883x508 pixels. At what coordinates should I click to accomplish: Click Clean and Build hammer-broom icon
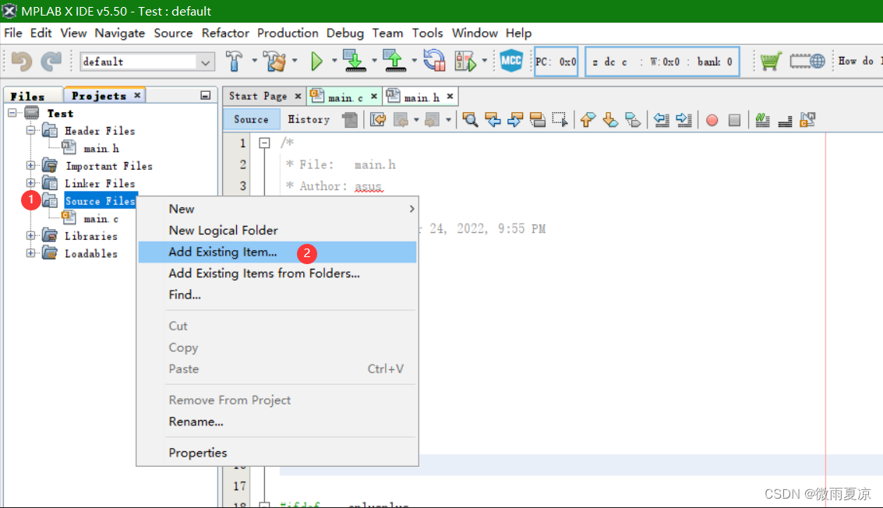[x=275, y=61]
